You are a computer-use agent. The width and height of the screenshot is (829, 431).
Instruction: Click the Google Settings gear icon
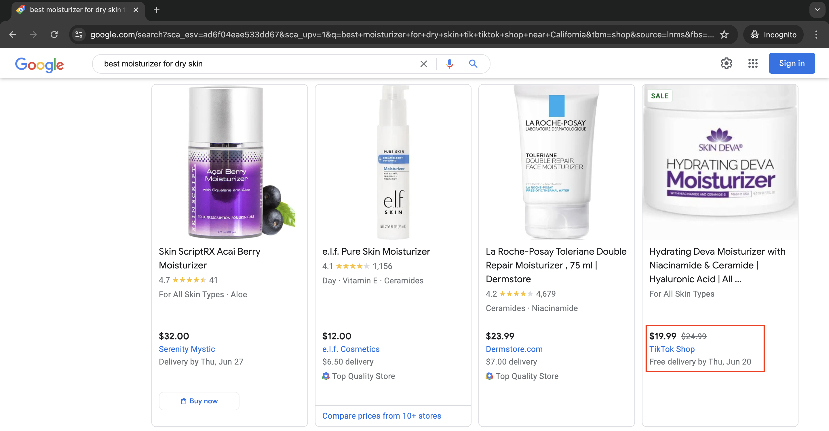(x=726, y=64)
